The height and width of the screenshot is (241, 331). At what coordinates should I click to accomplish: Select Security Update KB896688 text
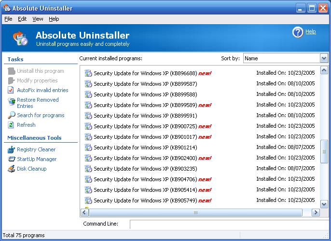(x=145, y=73)
